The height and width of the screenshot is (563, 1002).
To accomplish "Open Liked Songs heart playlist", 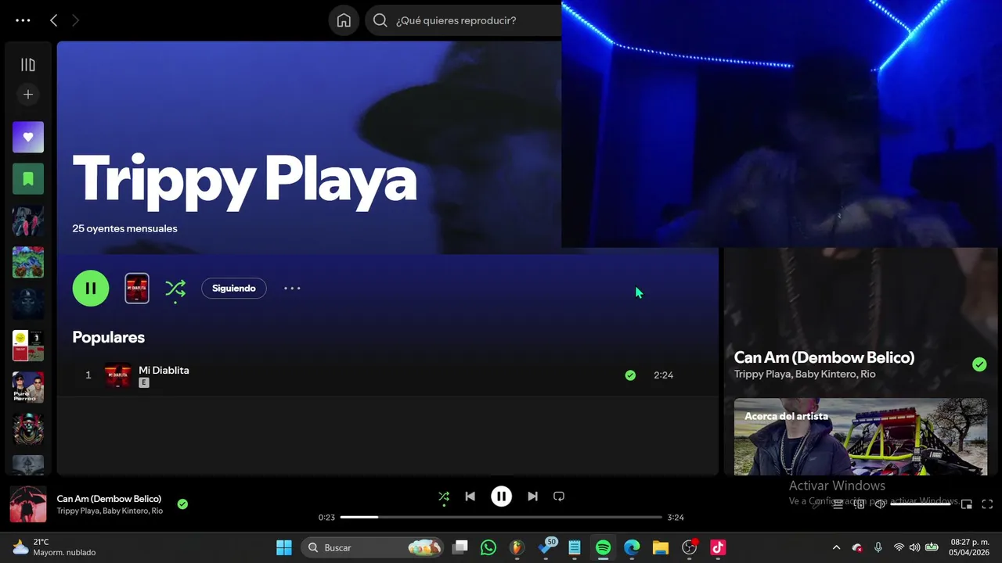I will pos(28,137).
